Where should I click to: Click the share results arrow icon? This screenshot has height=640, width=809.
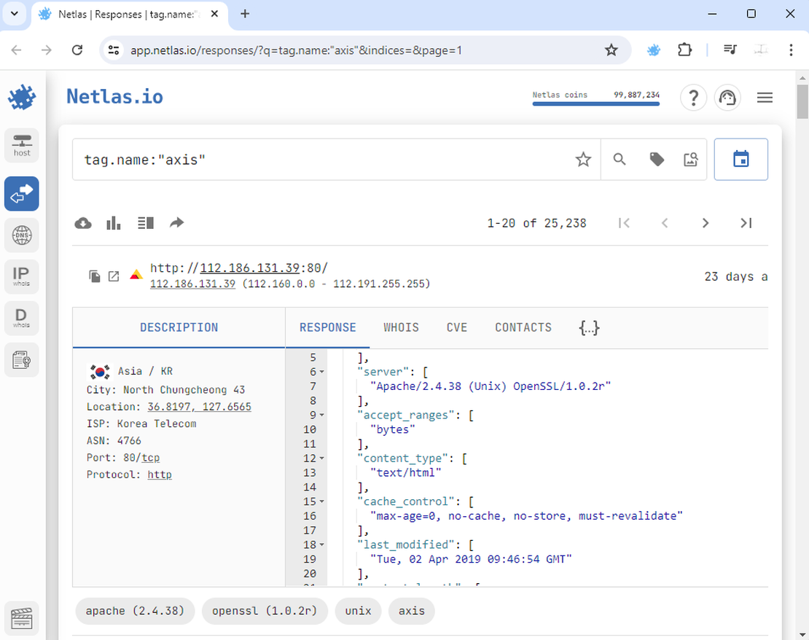[176, 223]
